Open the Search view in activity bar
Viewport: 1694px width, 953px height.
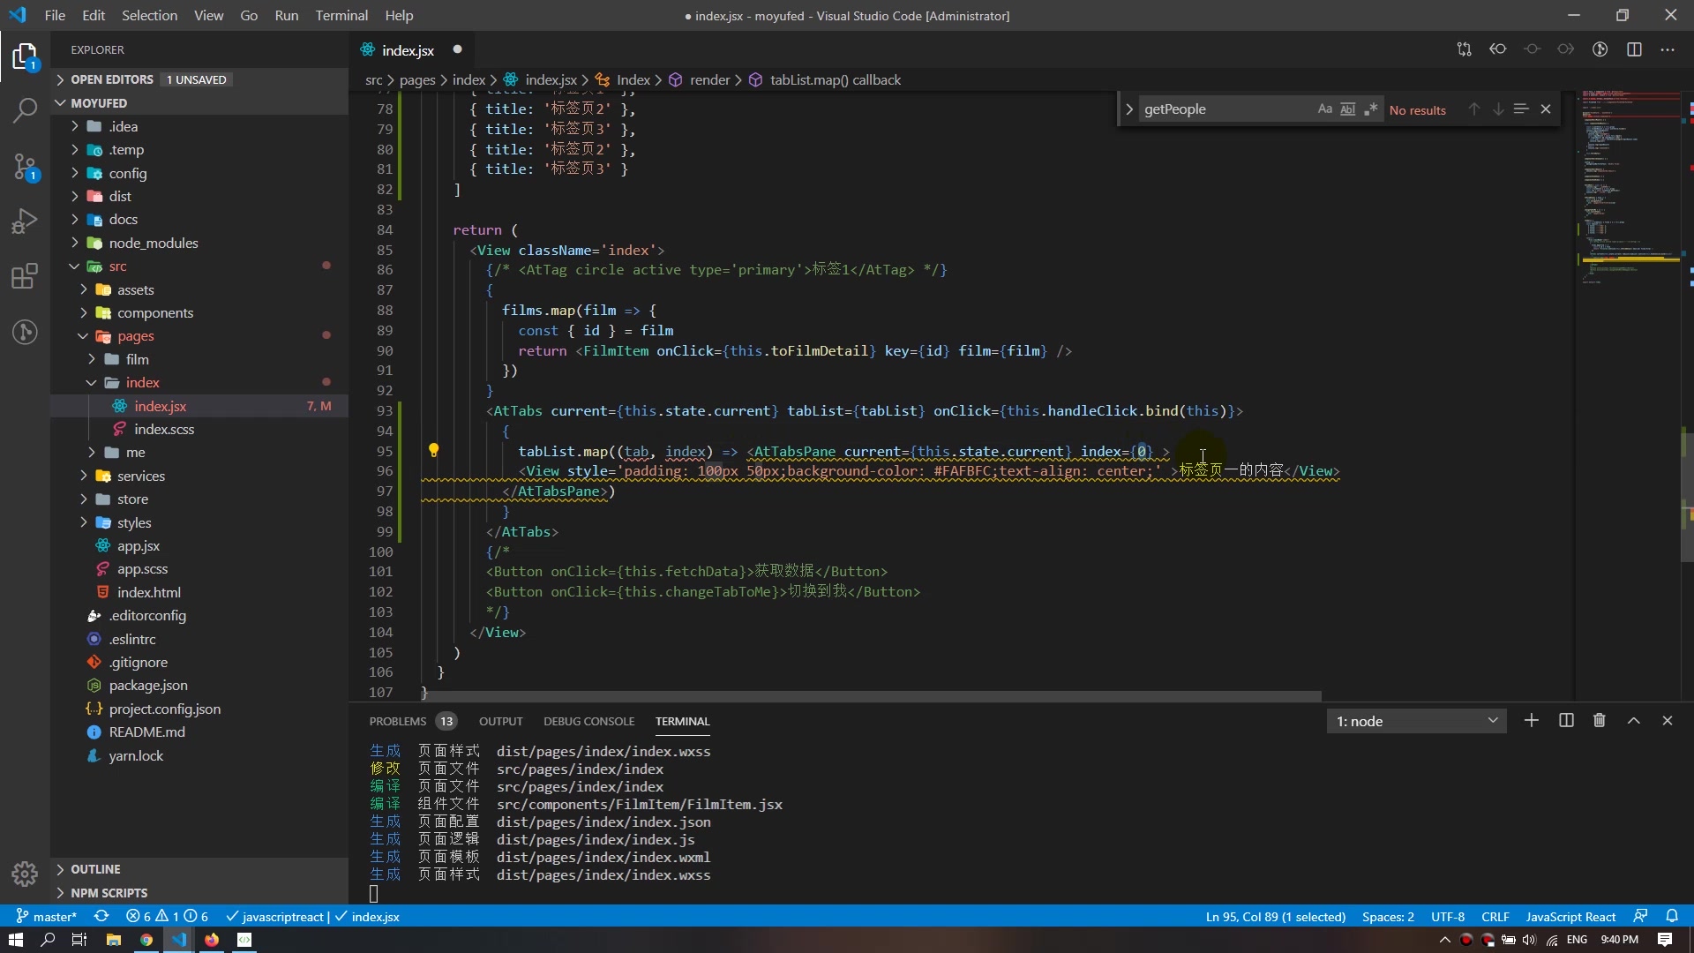click(x=25, y=110)
